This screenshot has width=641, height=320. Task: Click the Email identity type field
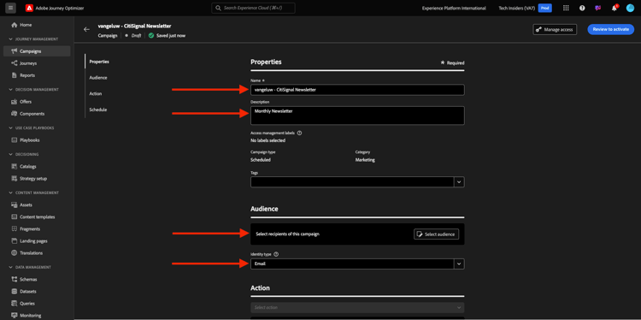(x=352, y=264)
